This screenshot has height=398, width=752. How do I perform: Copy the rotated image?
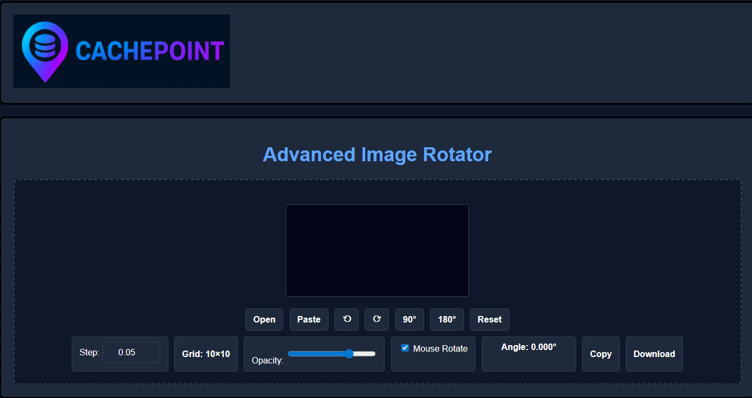tap(600, 354)
